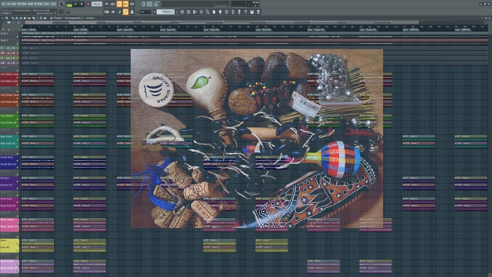This screenshot has width=492, height=277.
Task: Open the Mixer icon
Action: (201, 12)
